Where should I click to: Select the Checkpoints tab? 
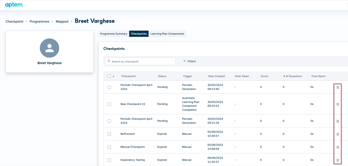coord(139,34)
